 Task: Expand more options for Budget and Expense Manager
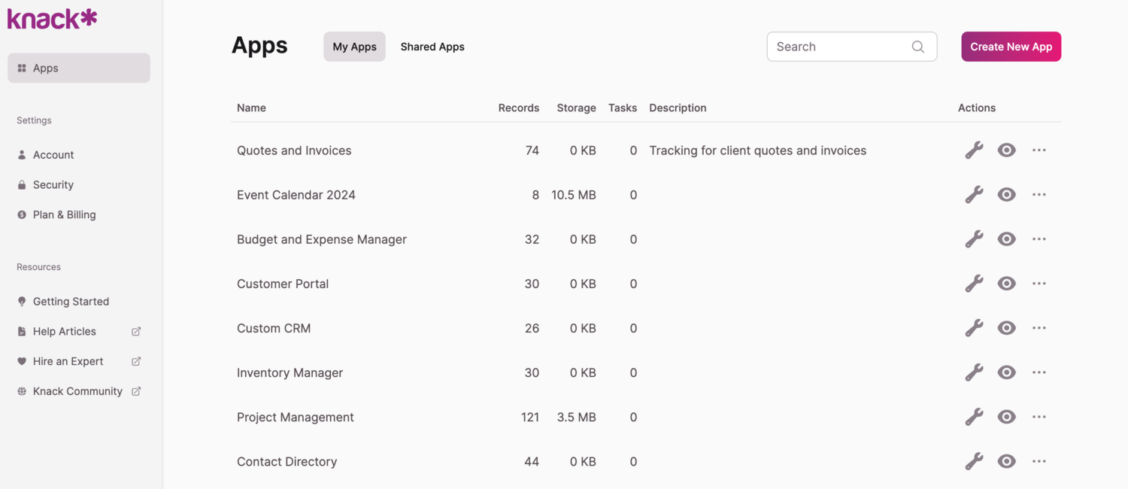(x=1039, y=238)
